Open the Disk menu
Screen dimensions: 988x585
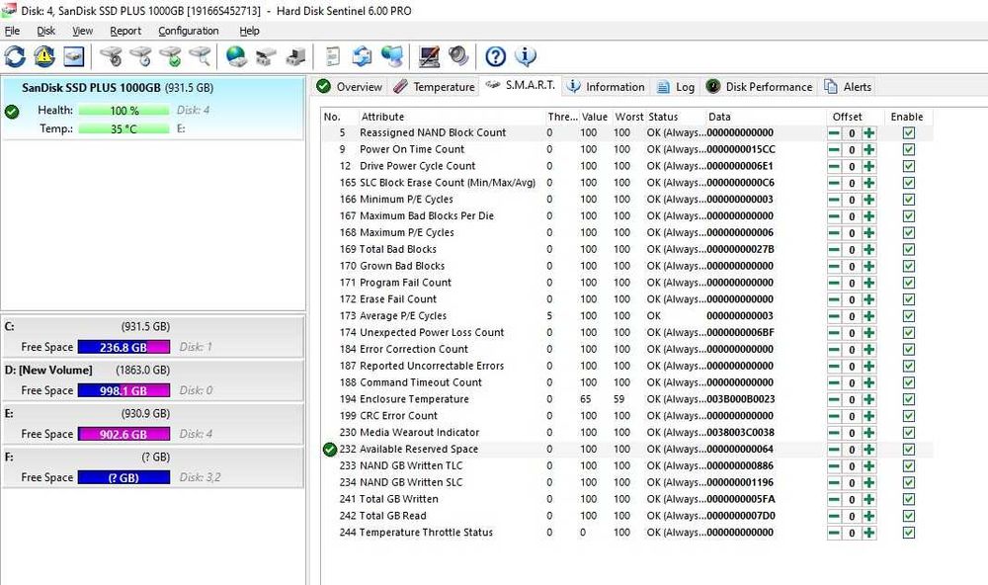[46, 31]
